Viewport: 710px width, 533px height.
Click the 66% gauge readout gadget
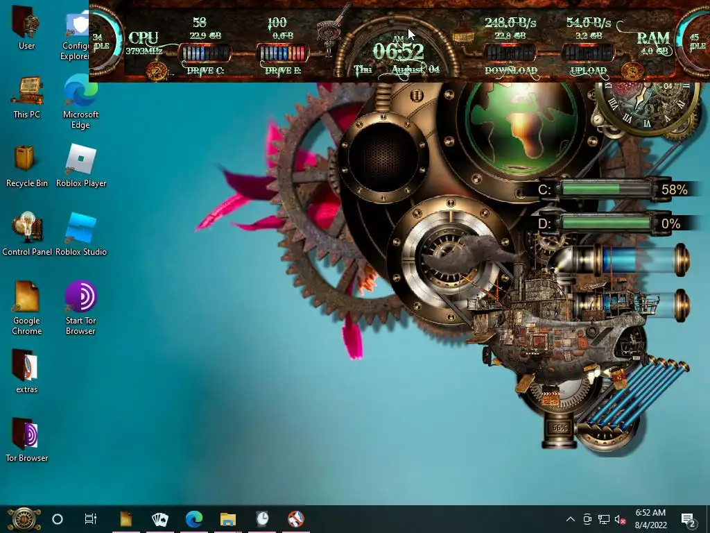tap(560, 428)
